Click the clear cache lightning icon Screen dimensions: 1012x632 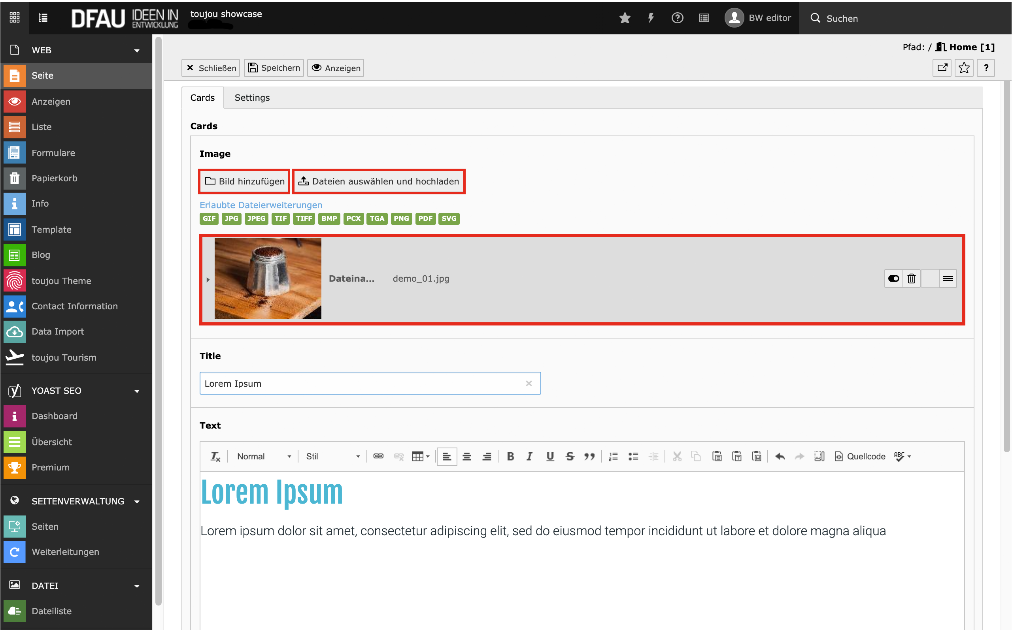point(651,18)
